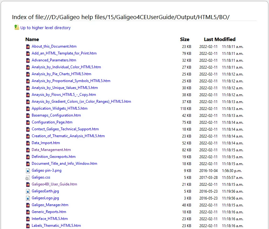Open Analysis_by_Proportional_Symbols_HTML5.htm
The image size is (269, 229).
tap(71, 81)
